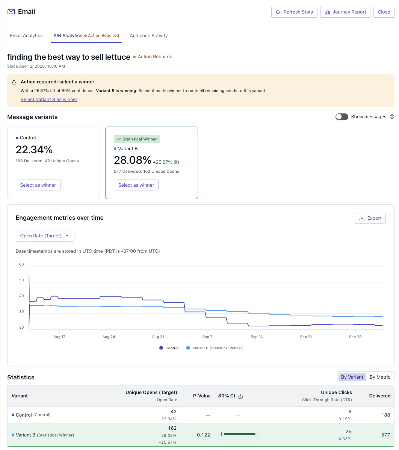
Task: Click the experiment title about selling lettuce
Action: (x=69, y=57)
